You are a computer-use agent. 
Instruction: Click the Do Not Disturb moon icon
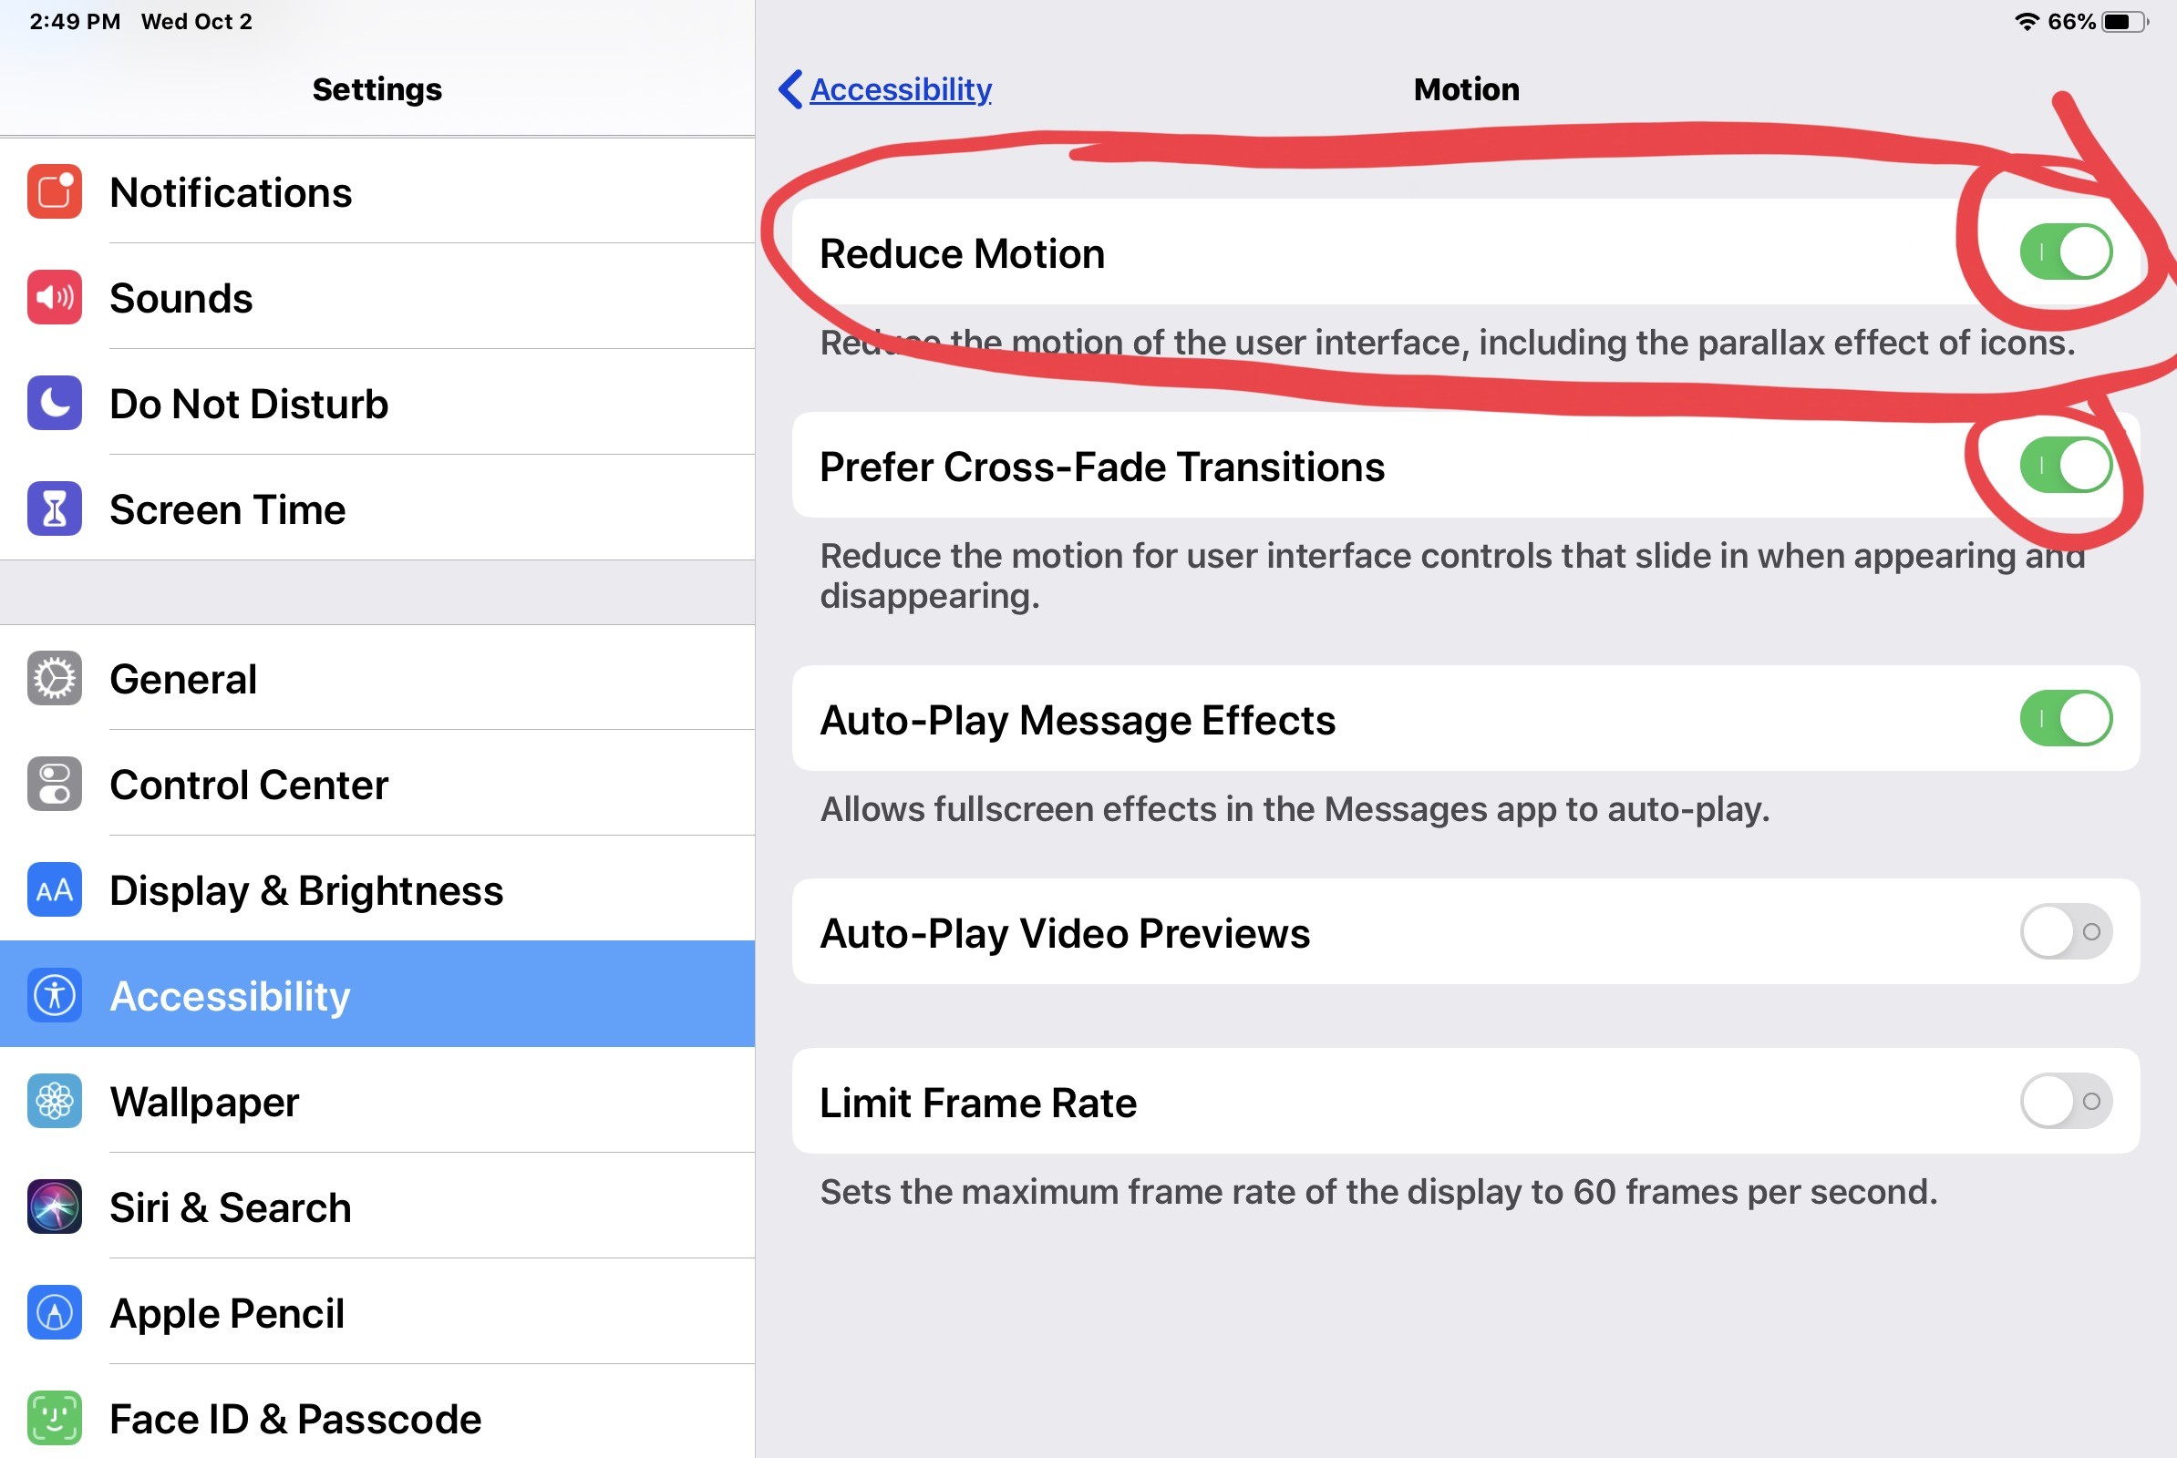click(x=53, y=404)
